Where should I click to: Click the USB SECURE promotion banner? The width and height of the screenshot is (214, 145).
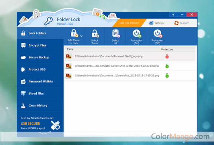[x=40, y=124]
